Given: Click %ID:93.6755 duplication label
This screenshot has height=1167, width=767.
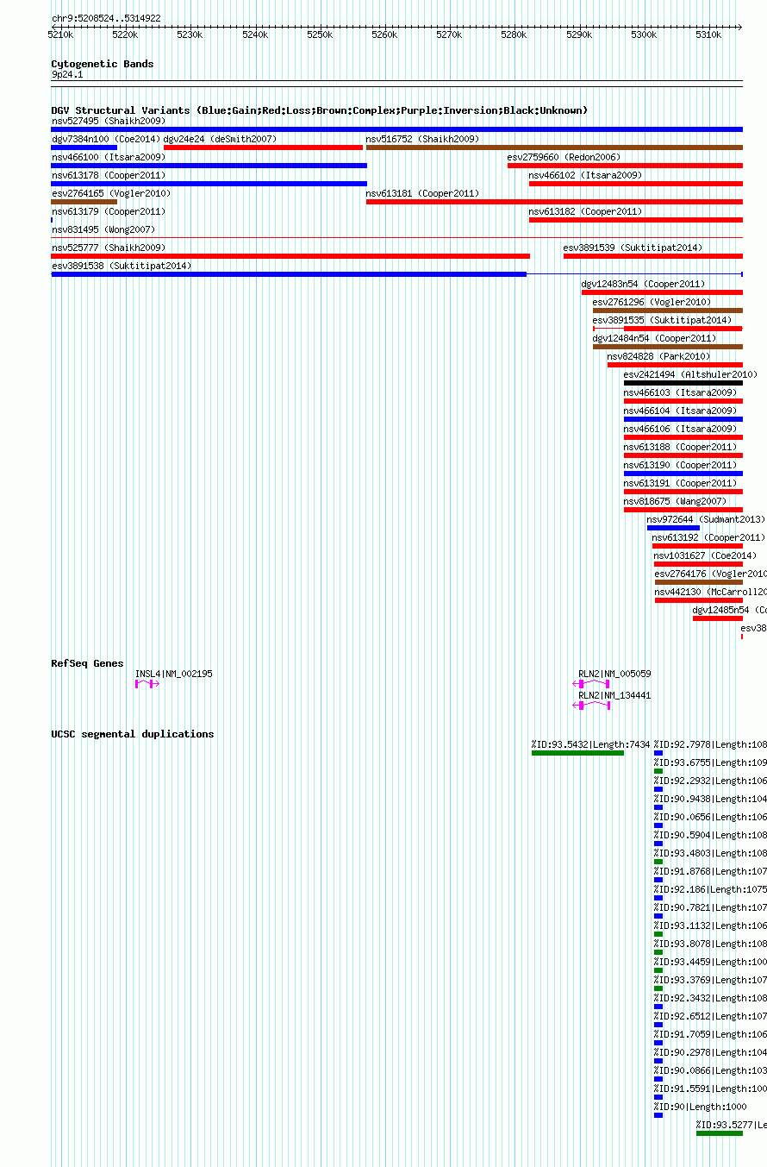Looking at the screenshot, I should (710, 762).
